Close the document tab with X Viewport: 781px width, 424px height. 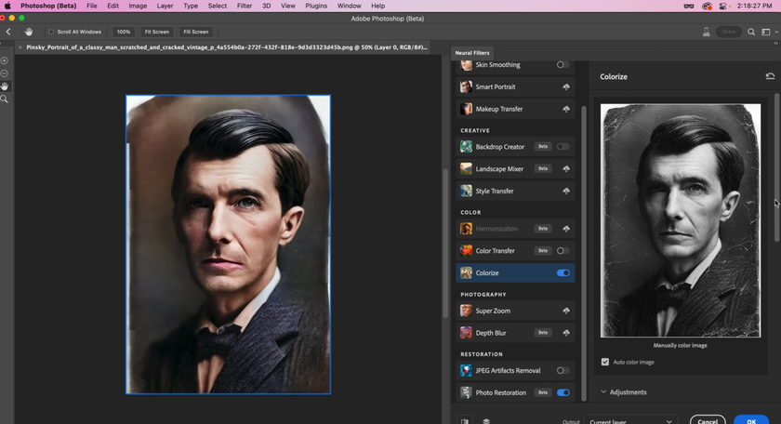[20, 47]
